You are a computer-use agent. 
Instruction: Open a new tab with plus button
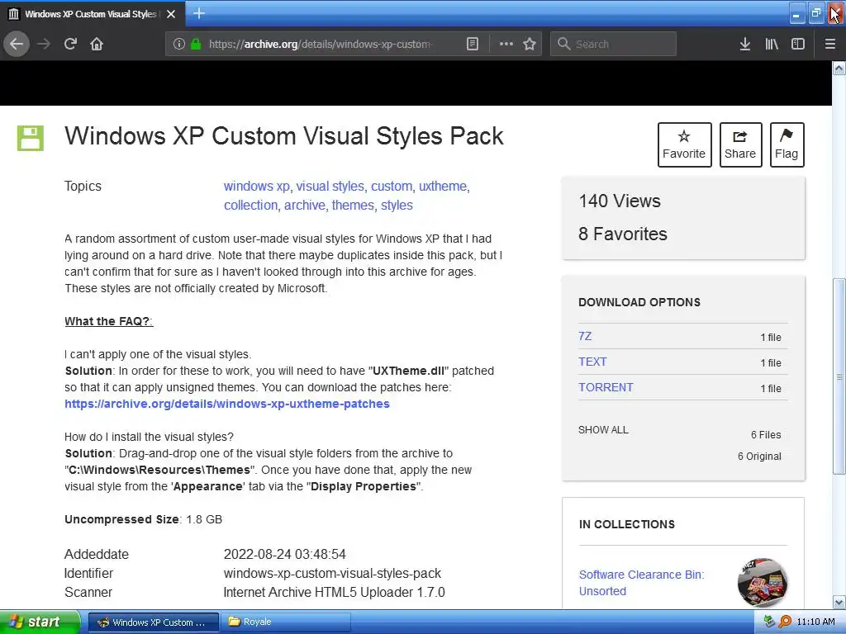click(198, 13)
